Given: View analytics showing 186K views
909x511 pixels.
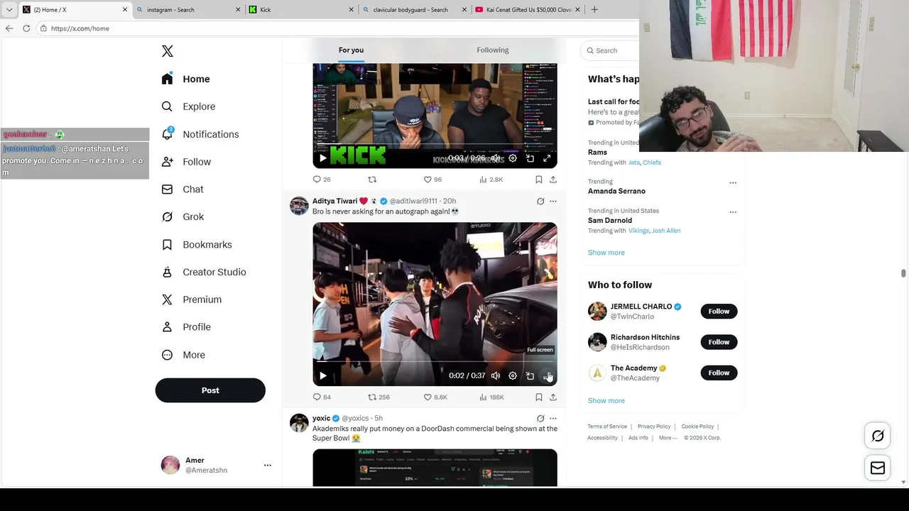Looking at the screenshot, I should coord(491,397).
